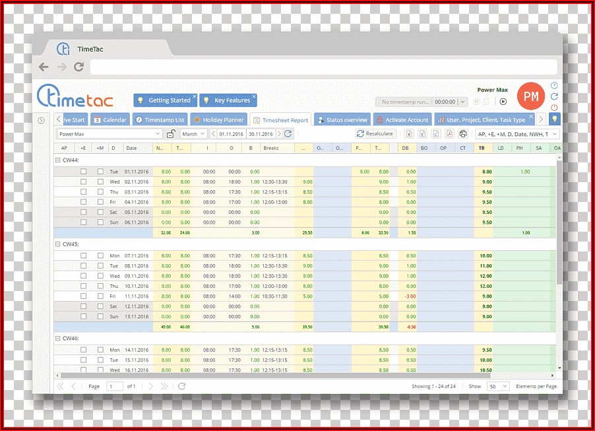Open the Timestamp List tab
Image resolution: width=595 pixels, height=431 pixels.
160,120
